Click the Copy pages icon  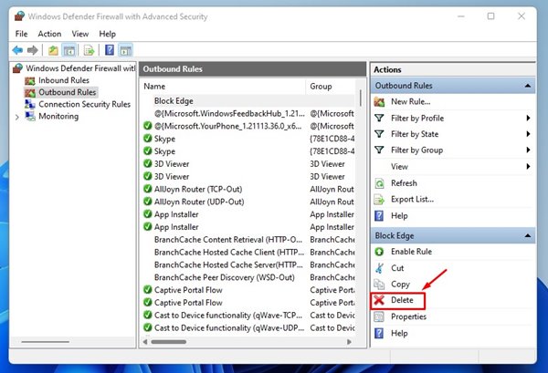[379, 284]
